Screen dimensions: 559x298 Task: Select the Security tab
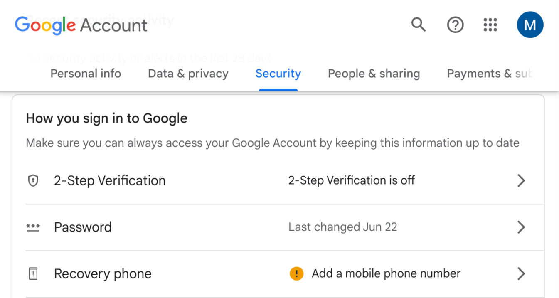tap(278, 74)
